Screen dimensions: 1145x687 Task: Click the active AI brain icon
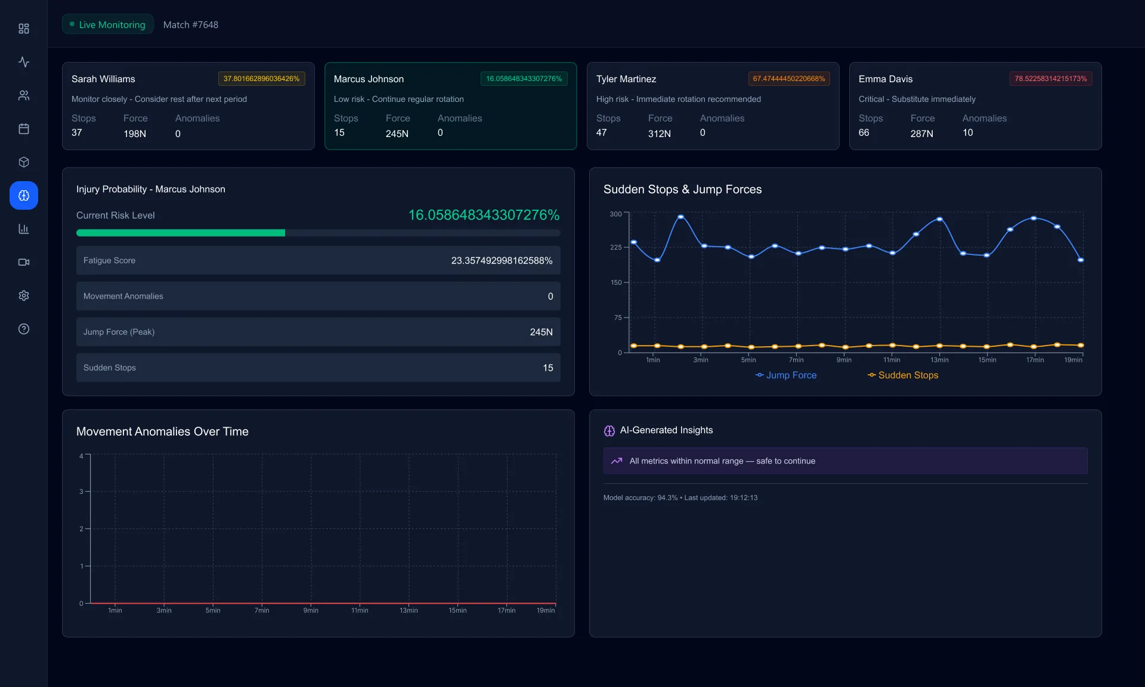coord(23,195)
